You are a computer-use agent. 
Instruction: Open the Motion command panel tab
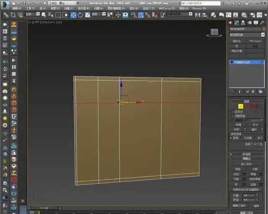click(250, 23)
